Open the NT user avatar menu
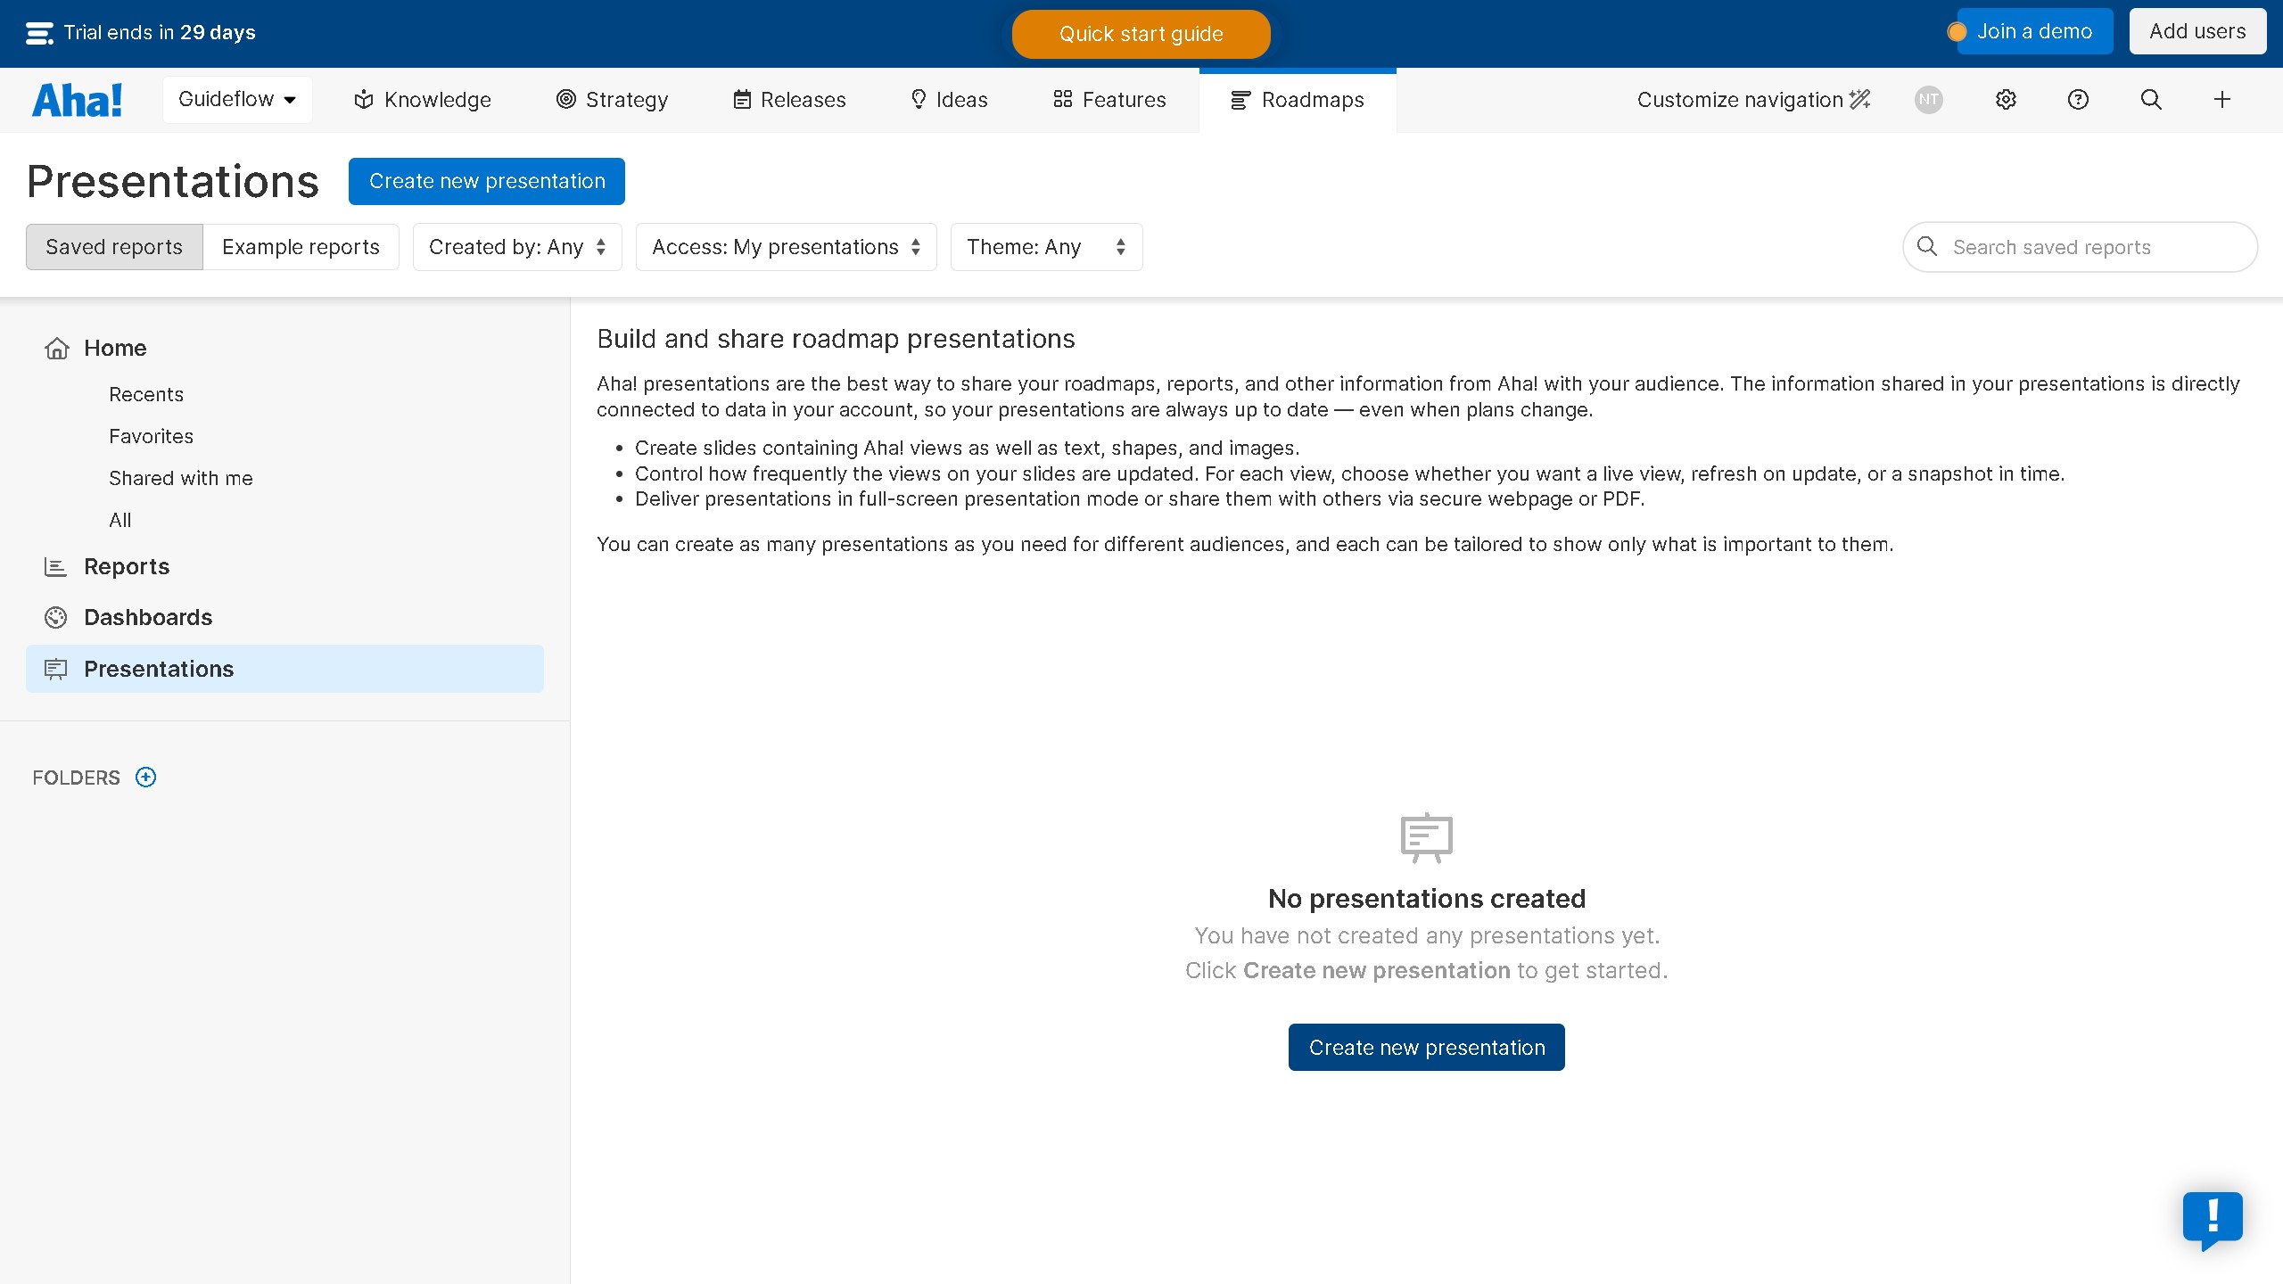 1928,100
